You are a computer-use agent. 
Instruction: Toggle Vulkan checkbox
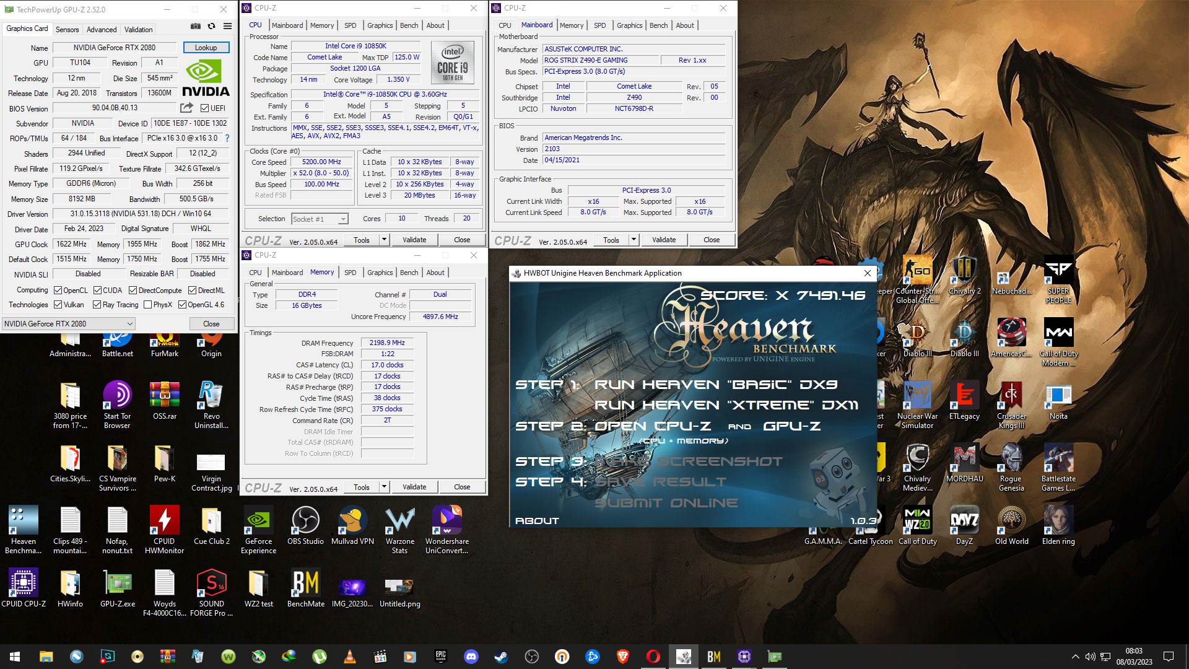click(58, 304)
